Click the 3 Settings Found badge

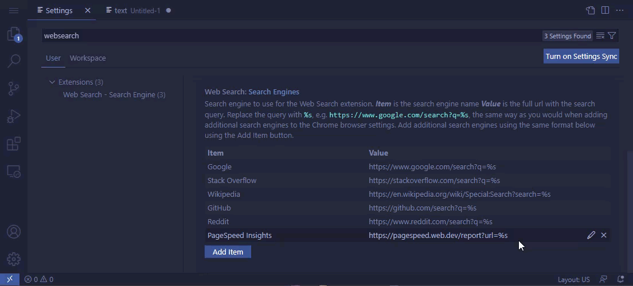(x=567, y=36)
